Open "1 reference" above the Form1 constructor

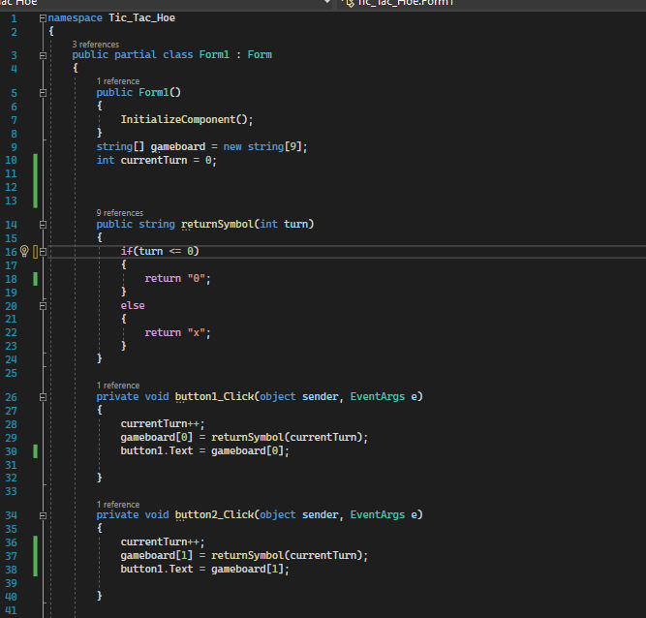click(117, 80)
